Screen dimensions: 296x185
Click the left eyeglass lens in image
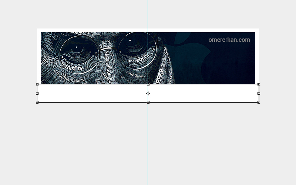77,51
